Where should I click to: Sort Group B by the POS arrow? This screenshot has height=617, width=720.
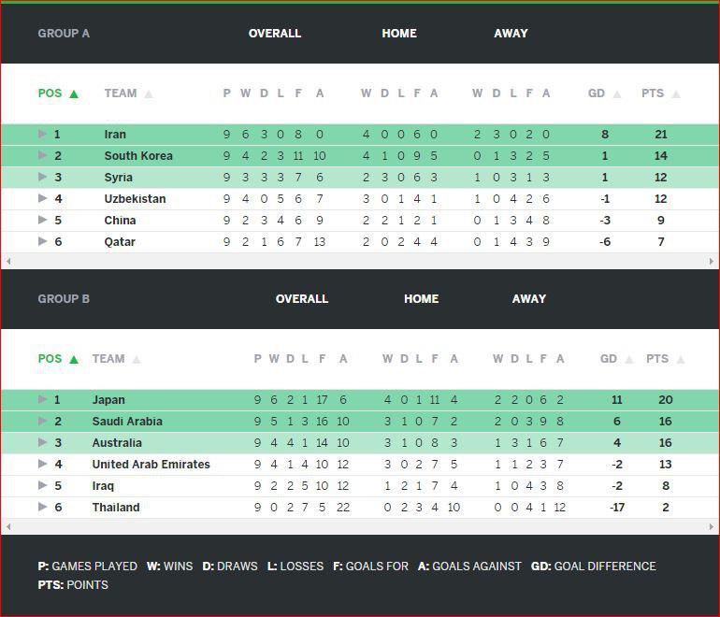pyautogui.click(x=74, y=359)
